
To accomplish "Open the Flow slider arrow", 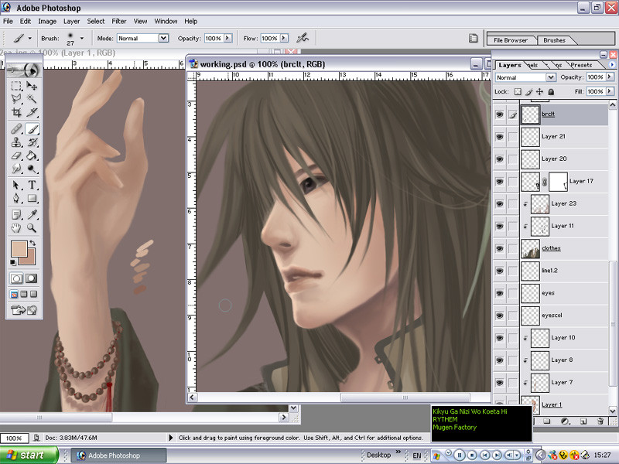I will 284,38.
